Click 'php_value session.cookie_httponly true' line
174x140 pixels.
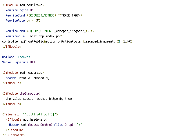[39, 99]
